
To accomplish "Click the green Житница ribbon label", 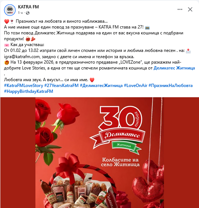I will point(124,145).
